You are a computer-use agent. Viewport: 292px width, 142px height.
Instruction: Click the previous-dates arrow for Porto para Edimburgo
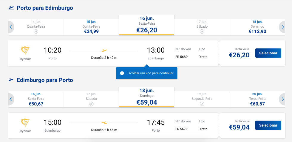[x=11, y=27]
